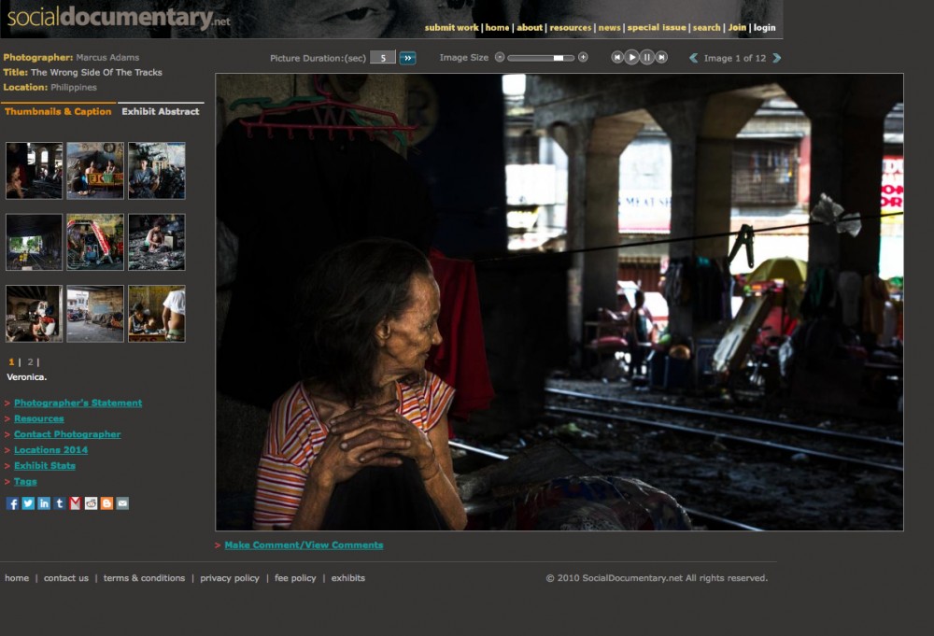This screenshot has width=934, height=636.
Task: Adjust the Image Size slider
Action: (x=559, y=58)
